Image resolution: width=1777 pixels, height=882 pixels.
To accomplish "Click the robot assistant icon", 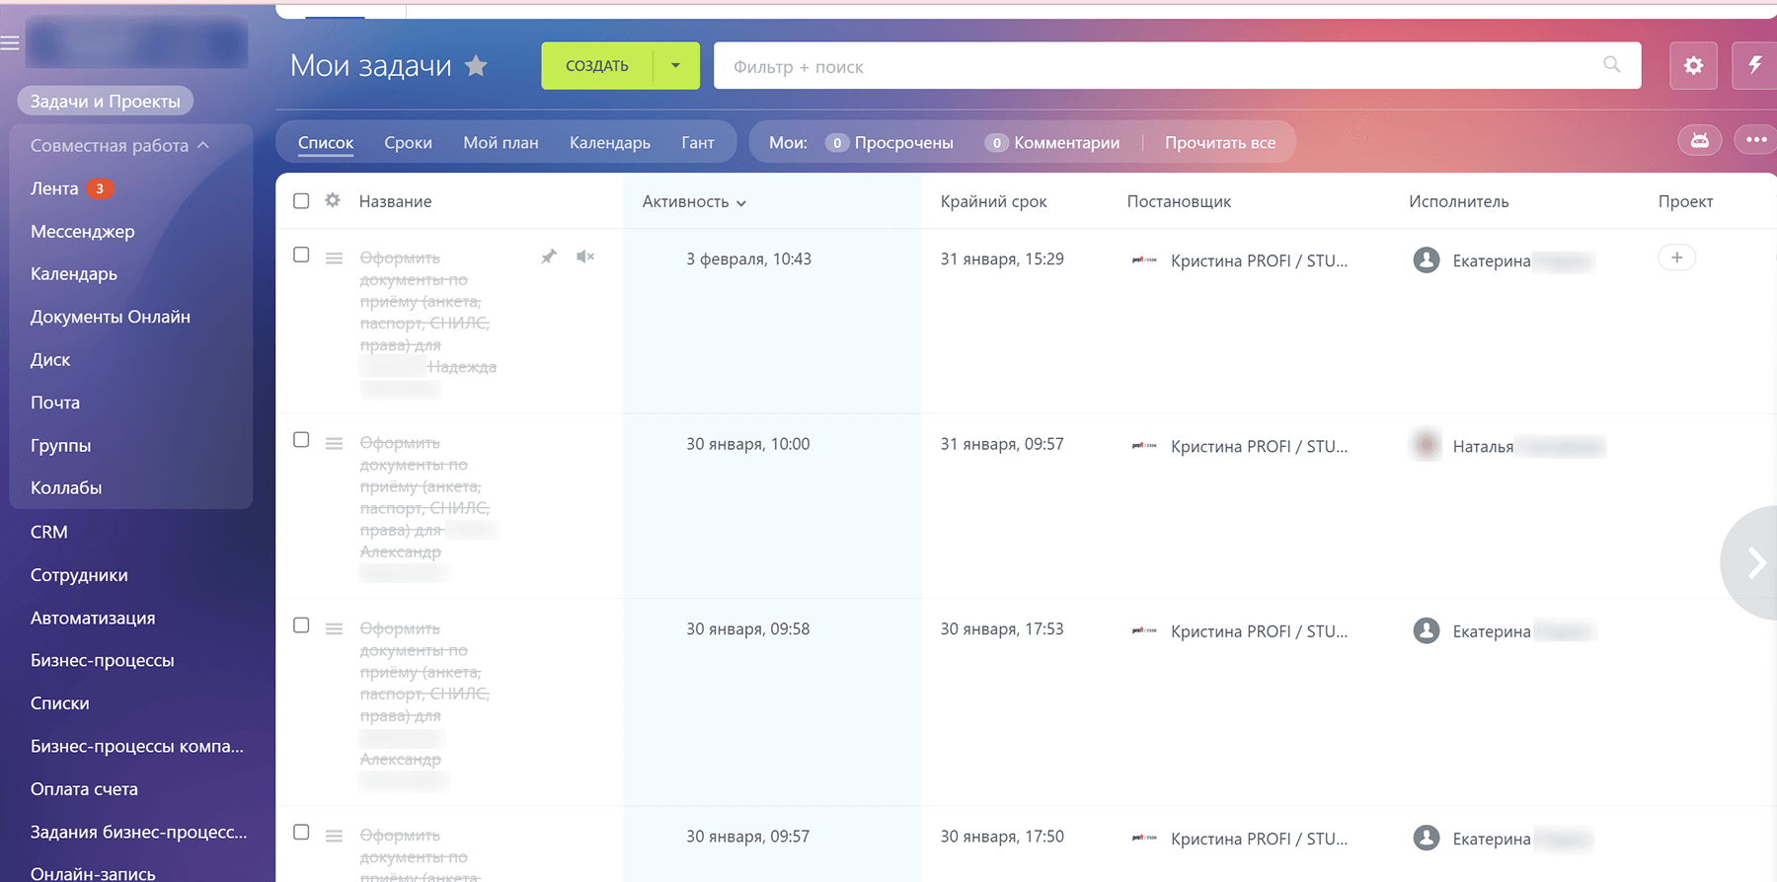I will [1699, 141].
